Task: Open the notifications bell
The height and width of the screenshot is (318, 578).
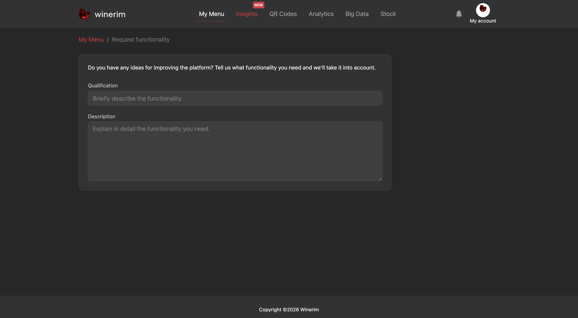Action: 459,14
